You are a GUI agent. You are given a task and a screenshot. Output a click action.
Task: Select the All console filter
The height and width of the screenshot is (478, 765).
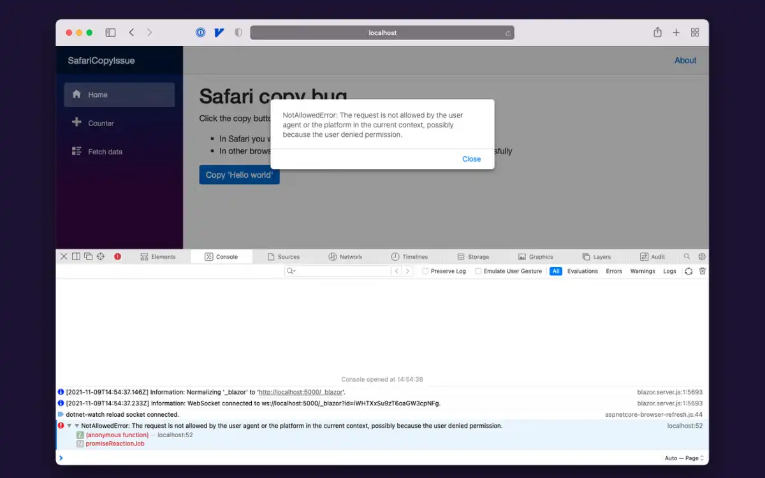556,272
